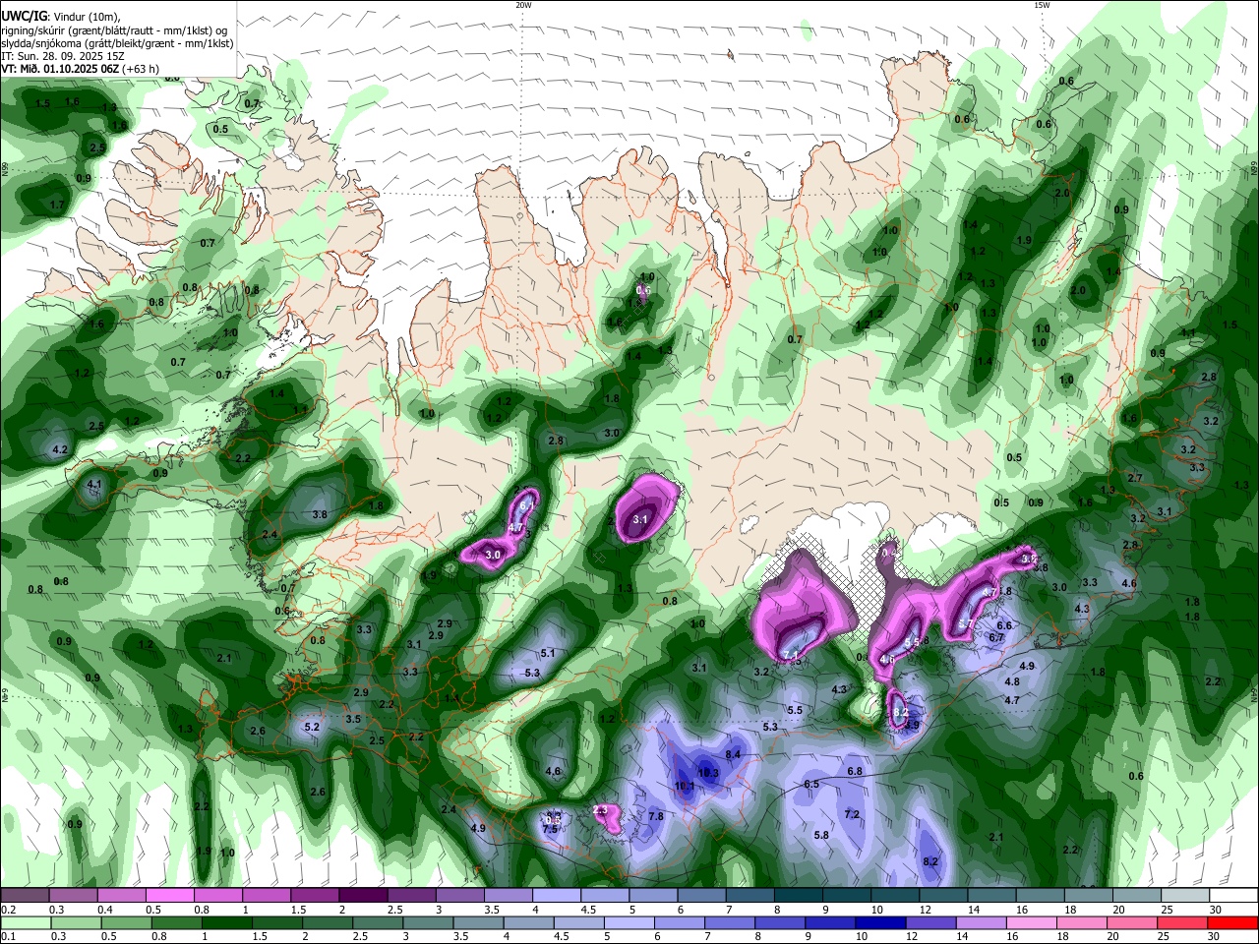Click the 15W longitude label
Image resolution: width=1259 pixels, height=944 pixels.
click(x=1041, y=5)
